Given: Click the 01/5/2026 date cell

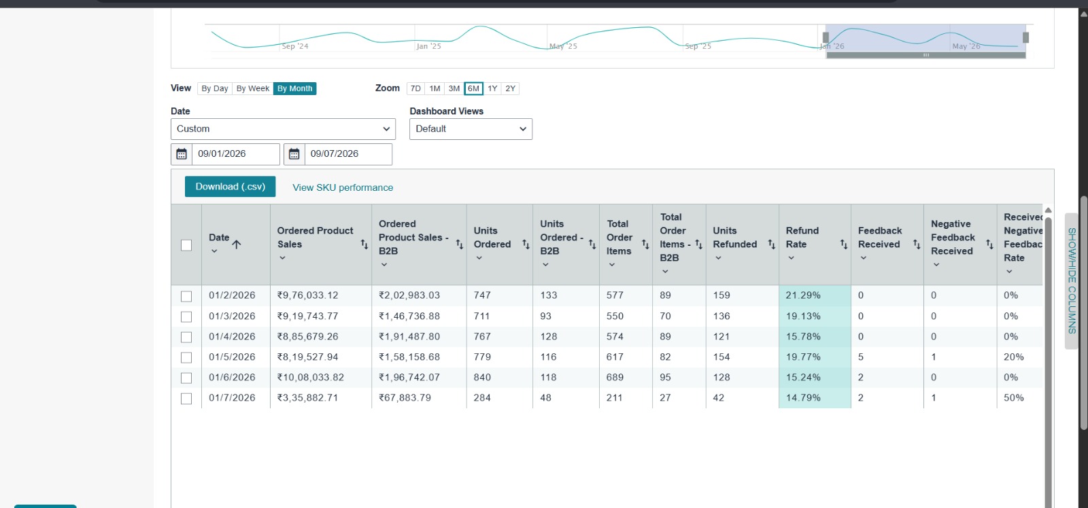Looking at the screenshot, I should point(232,357).
